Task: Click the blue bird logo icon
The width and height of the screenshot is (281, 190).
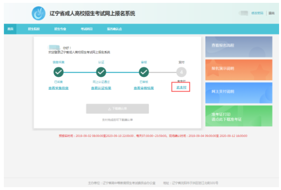Action: point(39,13)
